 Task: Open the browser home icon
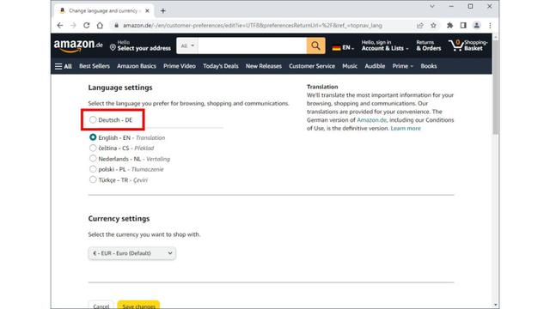100,25
